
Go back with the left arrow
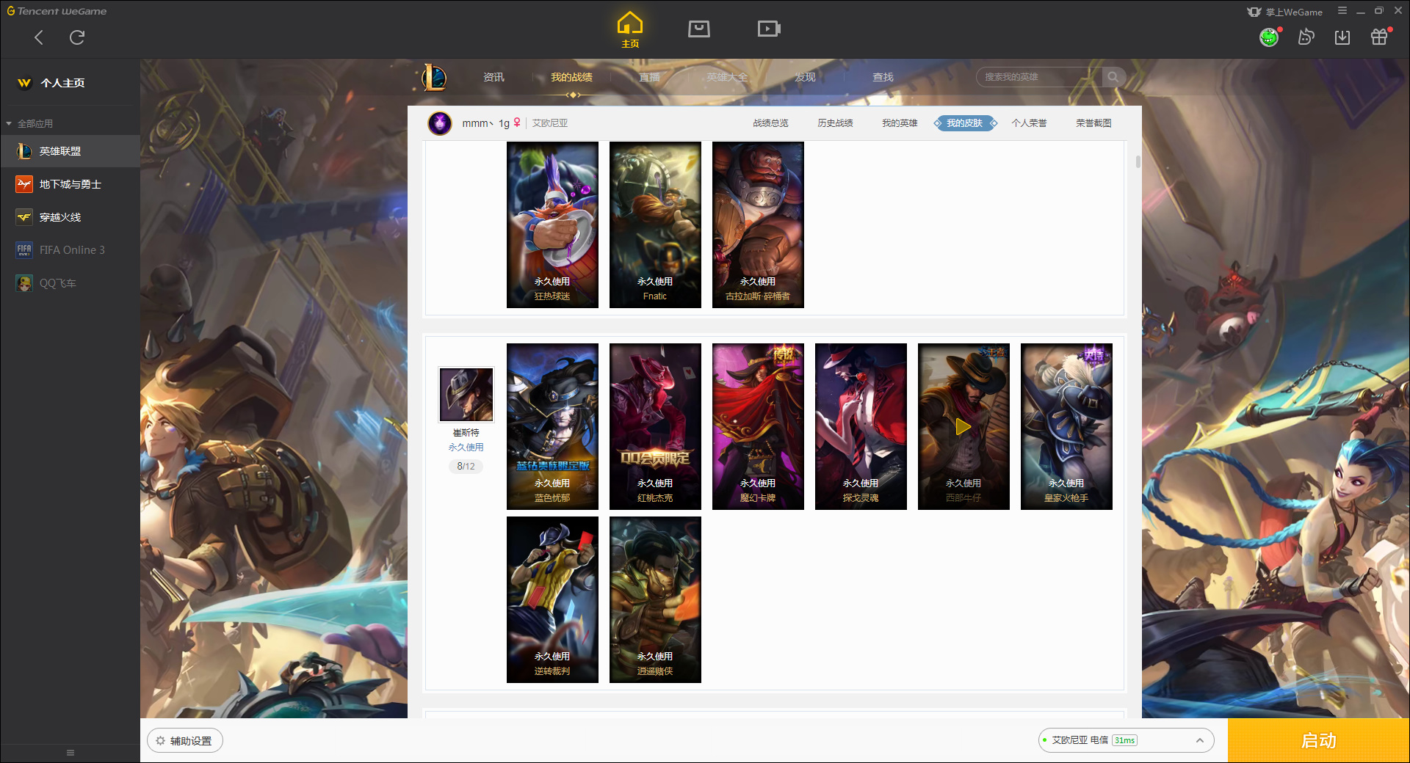tap(39, 37)
